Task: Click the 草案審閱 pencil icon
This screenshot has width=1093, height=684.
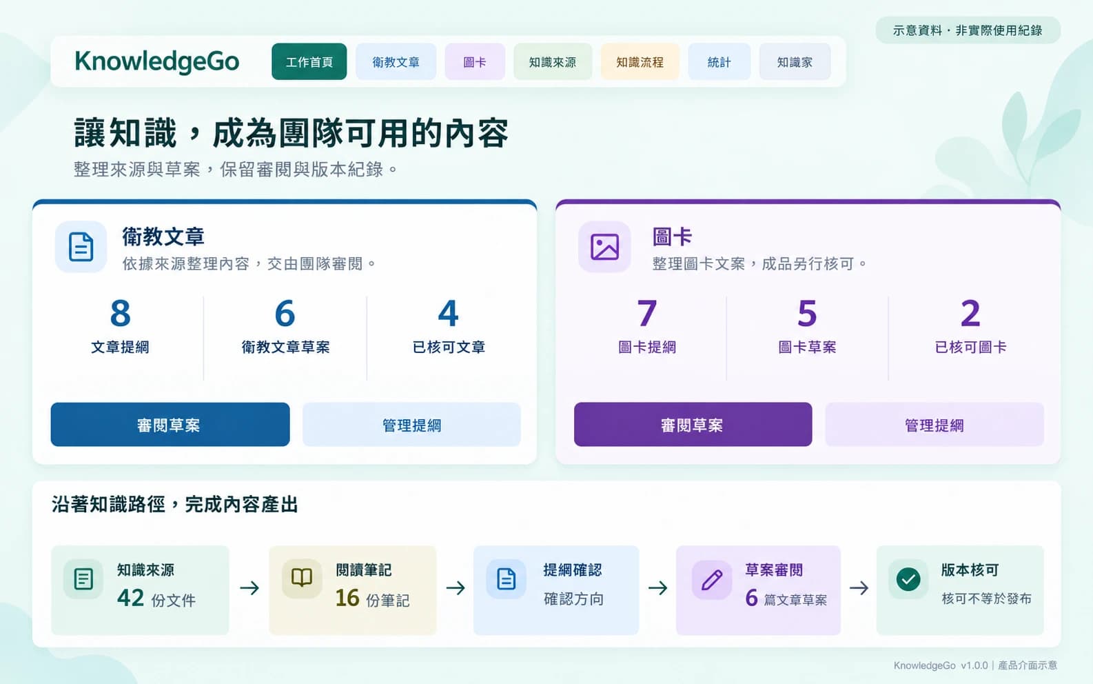Action: (x=712, y=579)
